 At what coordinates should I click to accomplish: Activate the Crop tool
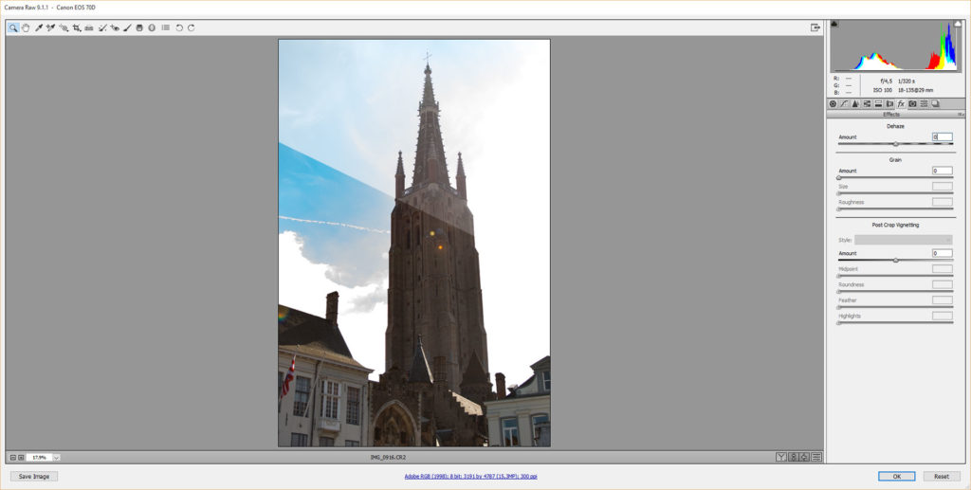point(77,27)
